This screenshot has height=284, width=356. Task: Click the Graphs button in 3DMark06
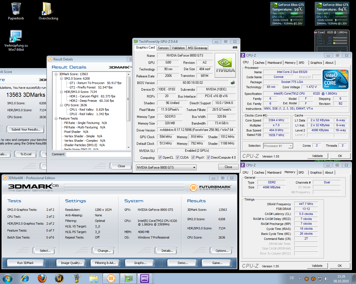[140, 263]
